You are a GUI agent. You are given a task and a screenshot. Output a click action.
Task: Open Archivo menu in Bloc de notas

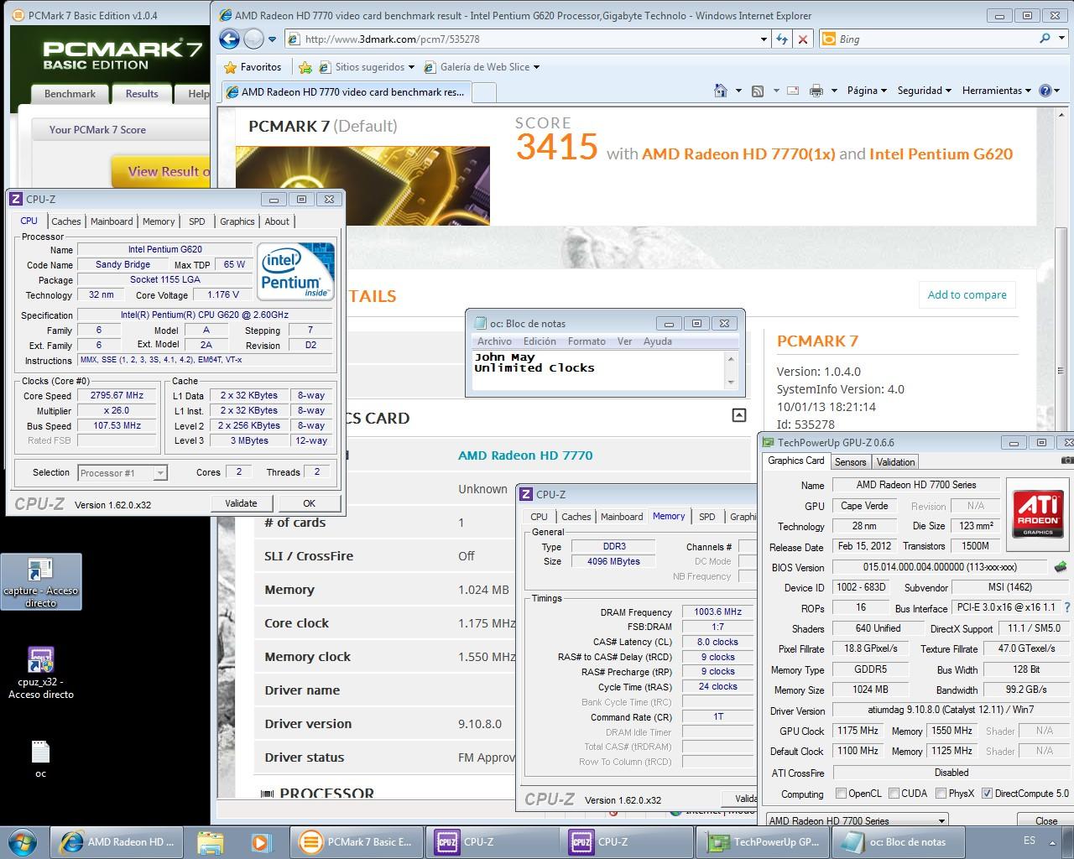[494, 341]
